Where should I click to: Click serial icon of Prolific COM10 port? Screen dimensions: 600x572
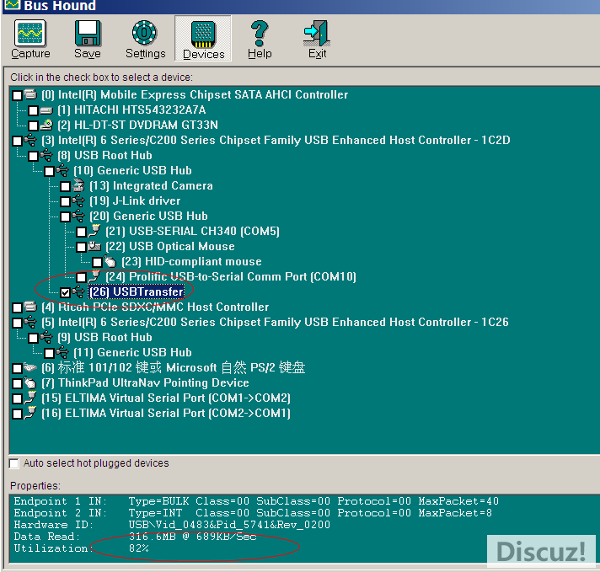[x=94, y=276]
